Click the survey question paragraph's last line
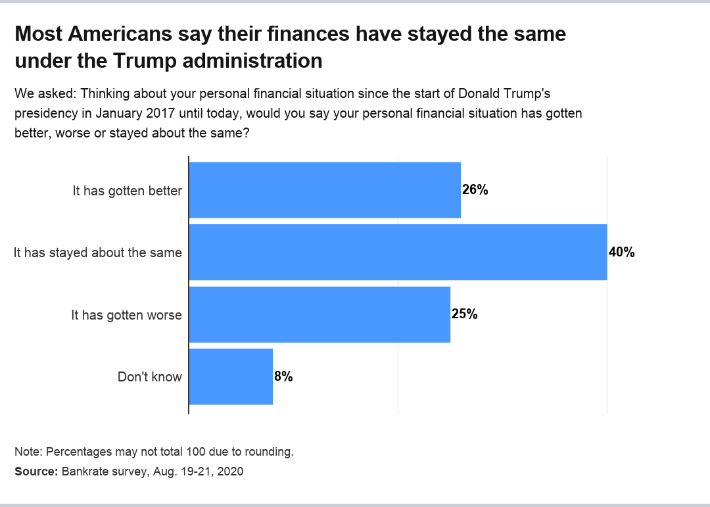 pos(132,132)
